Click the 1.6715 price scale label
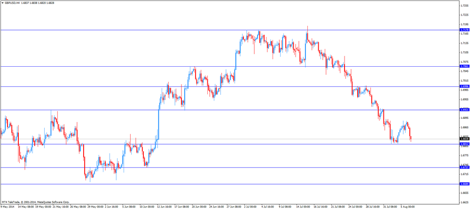The image size is (470, 209). pos(464,174)
